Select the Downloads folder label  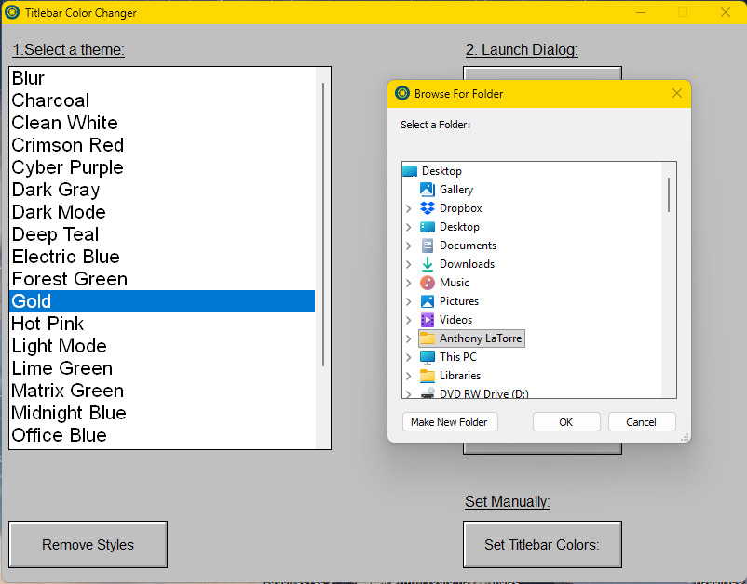pyautogui.click(x=467, y=264)
